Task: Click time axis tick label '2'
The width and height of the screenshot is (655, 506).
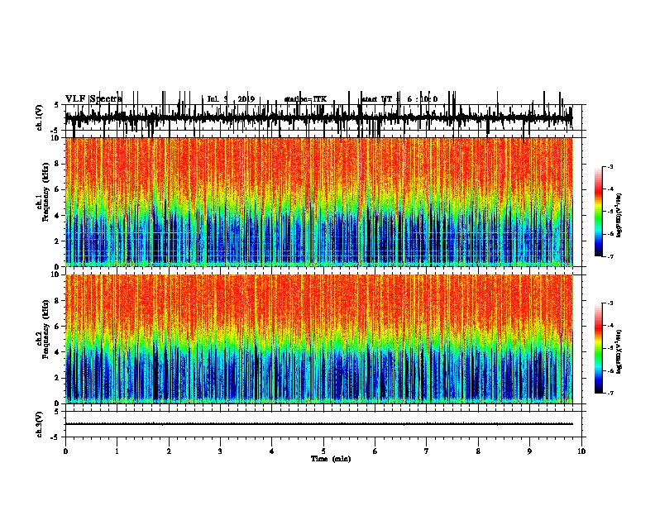Action: [x=169, y=451]
